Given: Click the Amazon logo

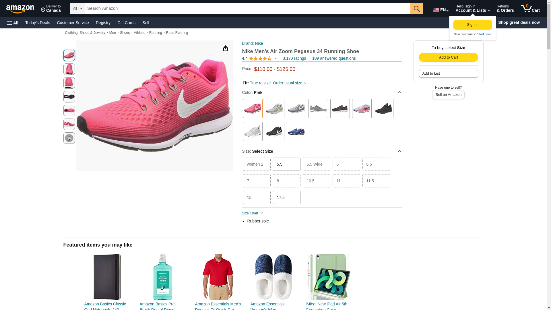Looking at the screenshot, I should (x=20, y=9).
